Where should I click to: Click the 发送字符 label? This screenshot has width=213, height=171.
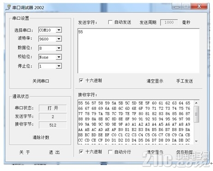click(x=88, y=23)
